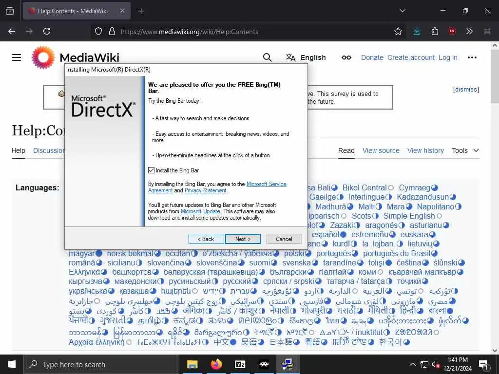Open the português do Brasil link

tap(397, 253)
